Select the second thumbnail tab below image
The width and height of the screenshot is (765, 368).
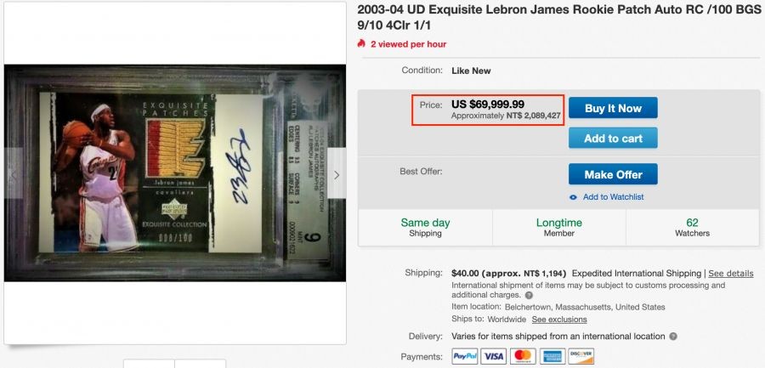[x=200, y=364]
